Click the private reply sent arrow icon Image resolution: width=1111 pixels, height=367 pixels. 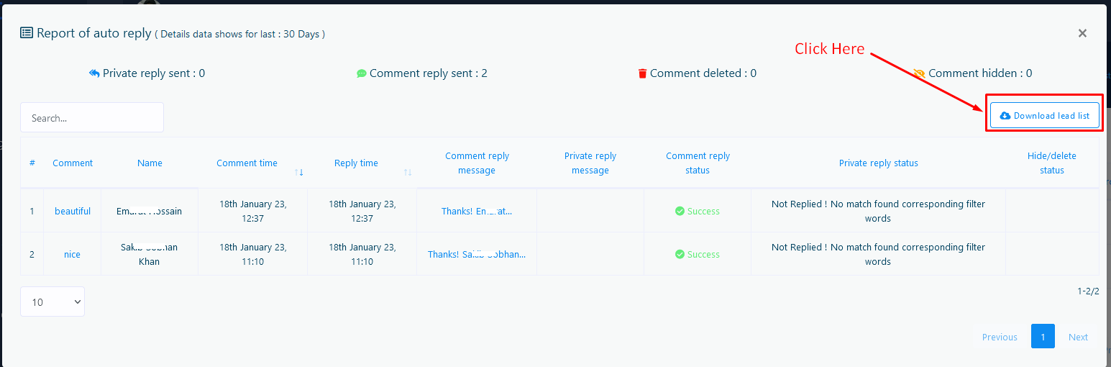pyautogui.click(x=93, y=73)
